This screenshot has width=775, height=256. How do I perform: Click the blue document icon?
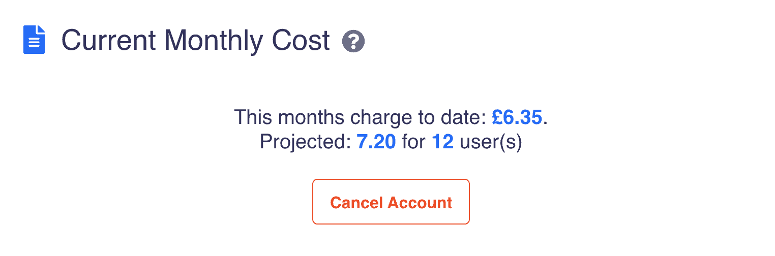(x=34, y=40)
